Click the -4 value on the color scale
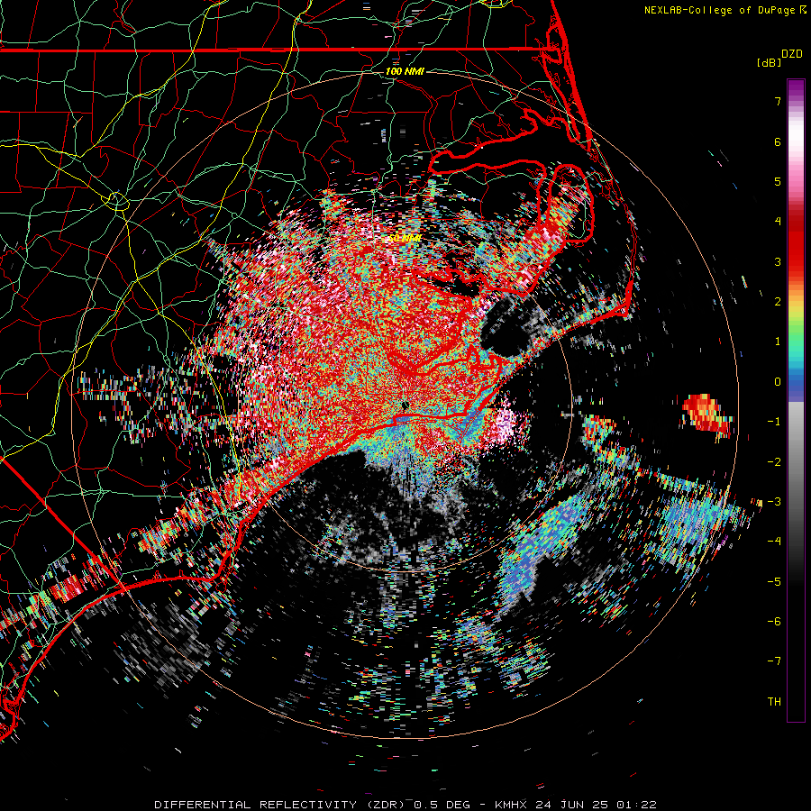Viewport: 811px width, 811px height. 774,542
